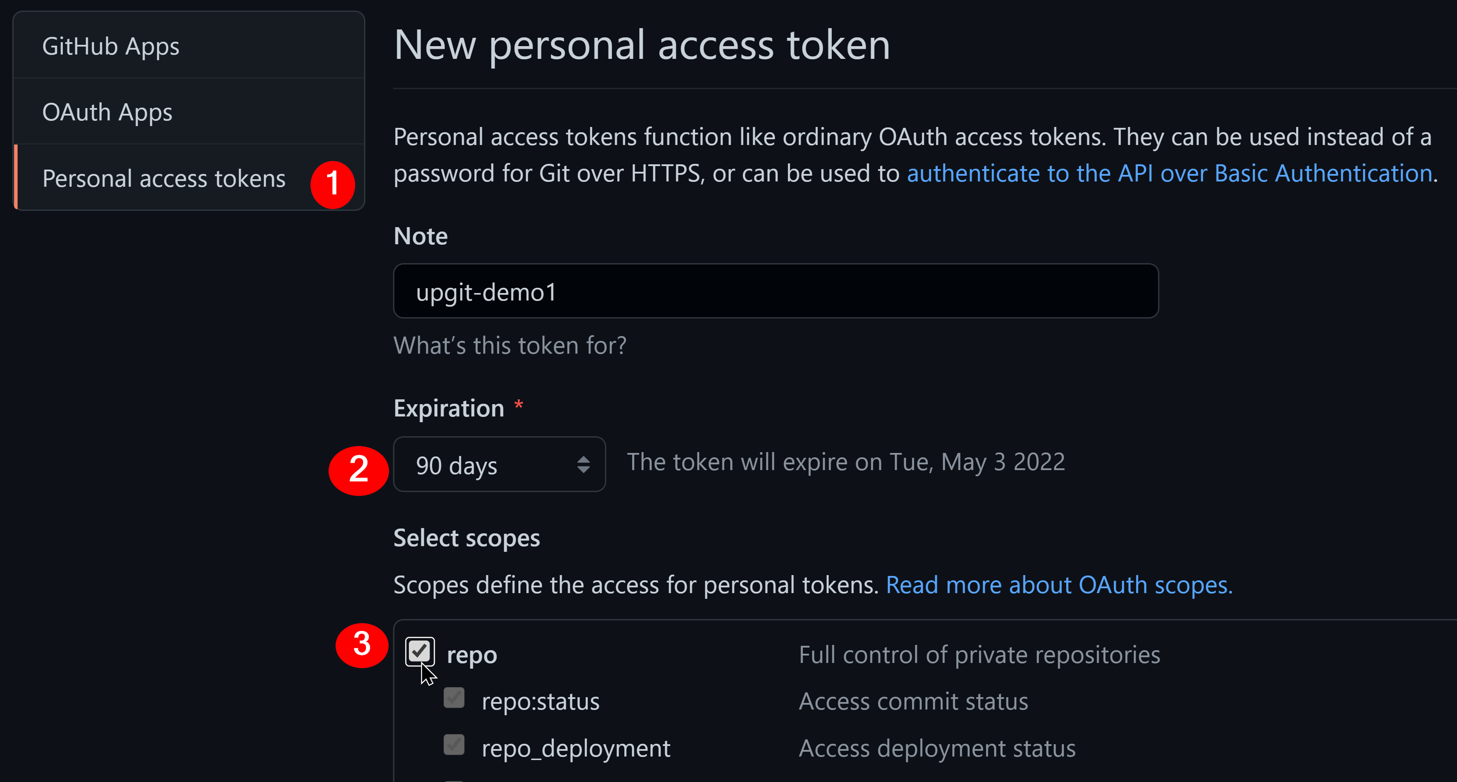
Task: Open GitHub Apps settings section
Action: click(111, 46)
